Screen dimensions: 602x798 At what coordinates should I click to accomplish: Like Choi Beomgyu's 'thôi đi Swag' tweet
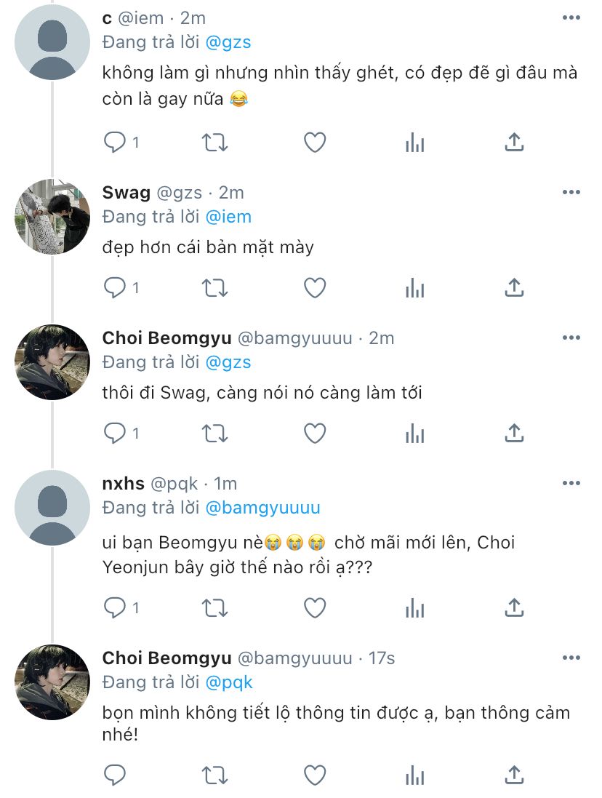[x=314, y=434]
